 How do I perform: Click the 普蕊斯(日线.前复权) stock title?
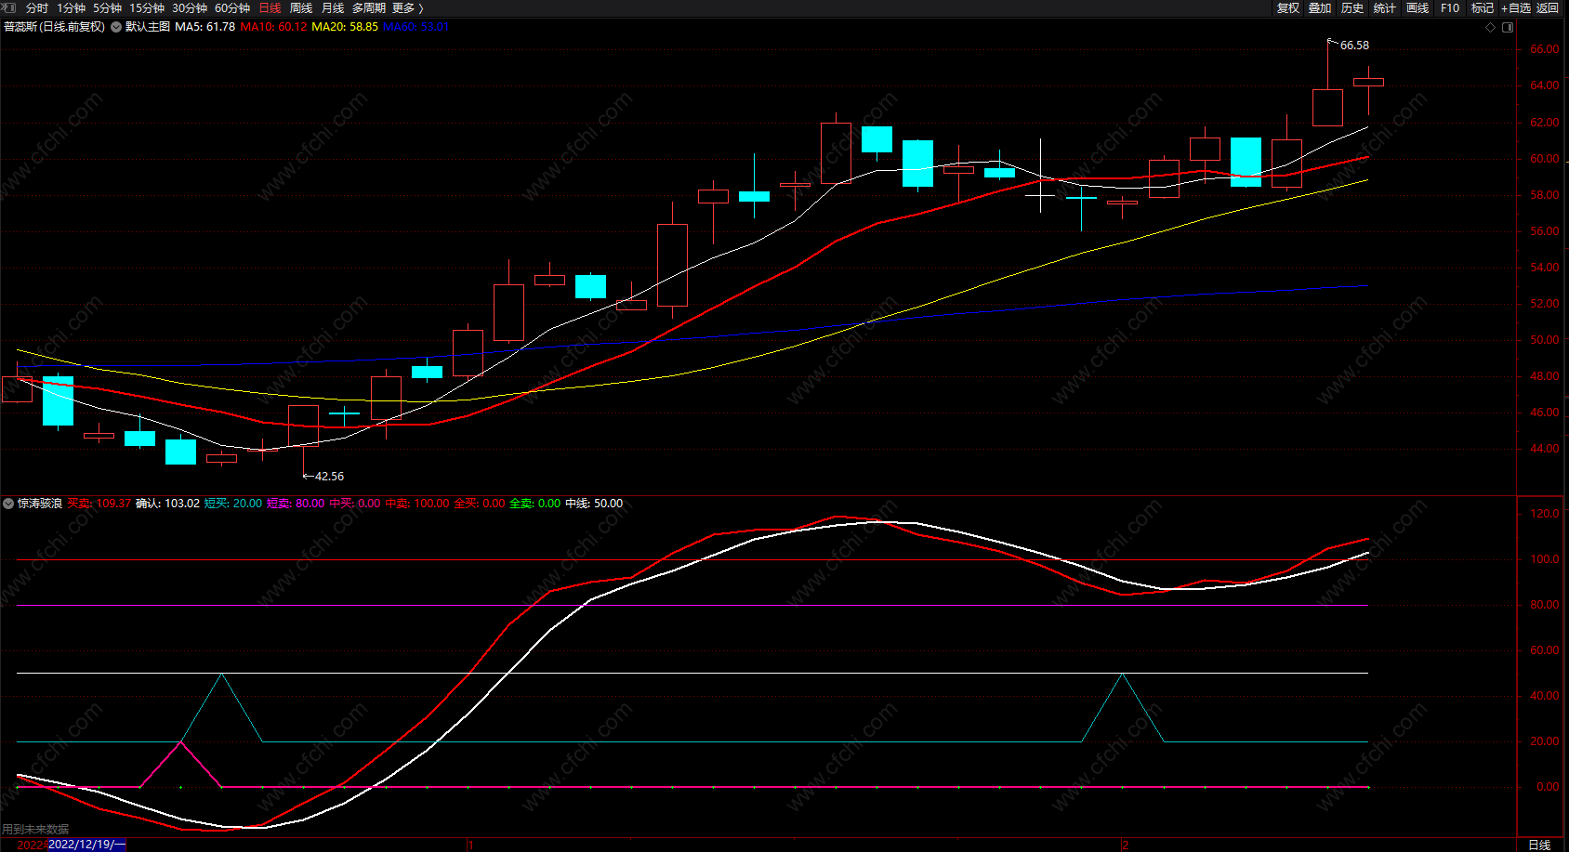[x=54, y=27]
